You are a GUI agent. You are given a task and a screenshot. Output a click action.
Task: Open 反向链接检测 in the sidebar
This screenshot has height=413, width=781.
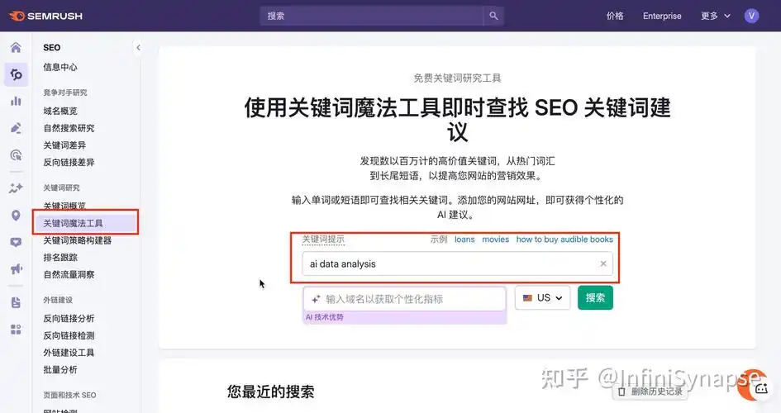click(69, 335)
